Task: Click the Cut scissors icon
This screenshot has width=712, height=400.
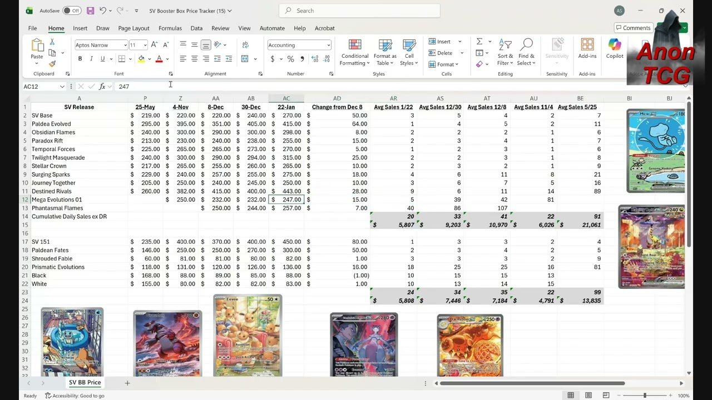Action: pyautogui.click(x=52, y=42)
